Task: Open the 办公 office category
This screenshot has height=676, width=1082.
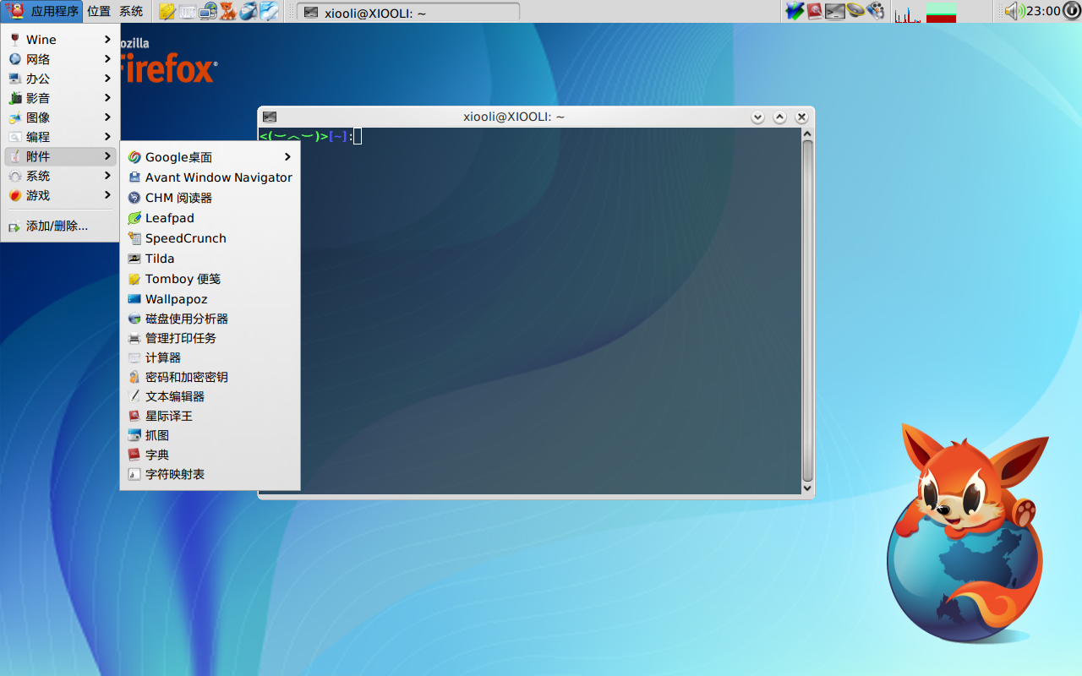Action: 60,79
